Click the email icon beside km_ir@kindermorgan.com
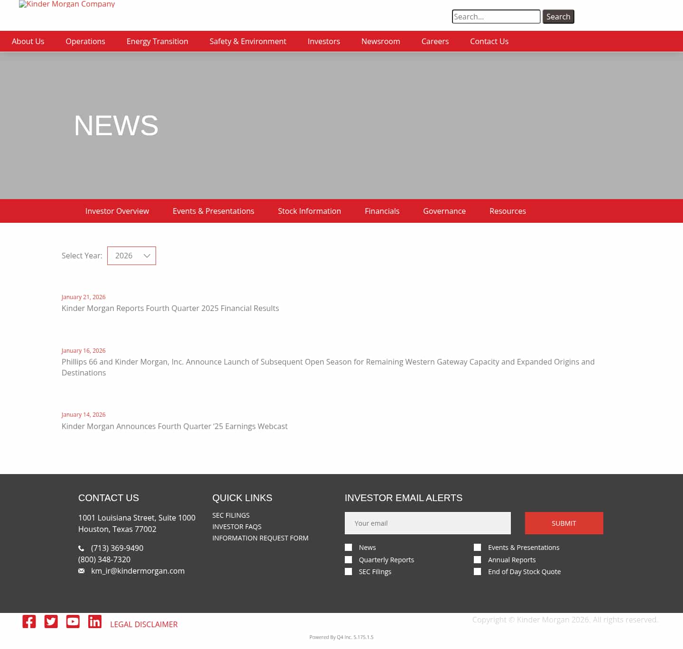The width and height of the screenshot is (683, 649). 81,571
